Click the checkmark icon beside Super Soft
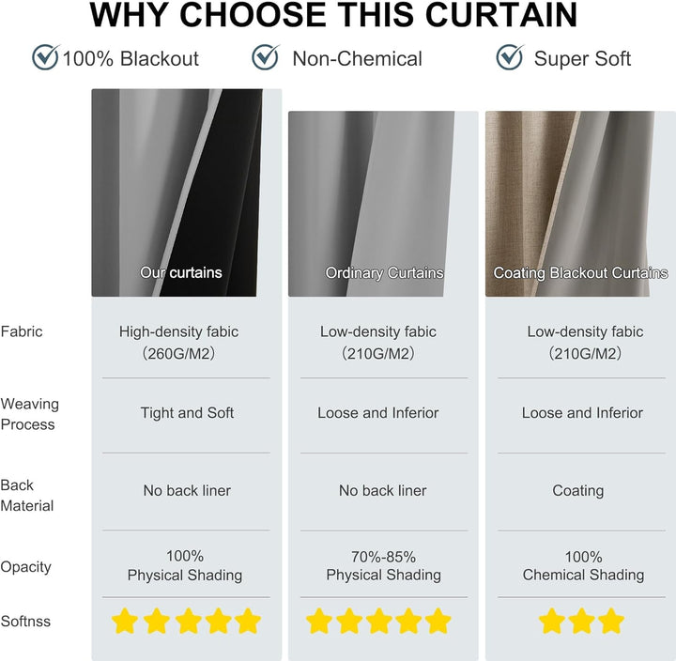This screenshot has width=676, height=661. pos(510,57)
